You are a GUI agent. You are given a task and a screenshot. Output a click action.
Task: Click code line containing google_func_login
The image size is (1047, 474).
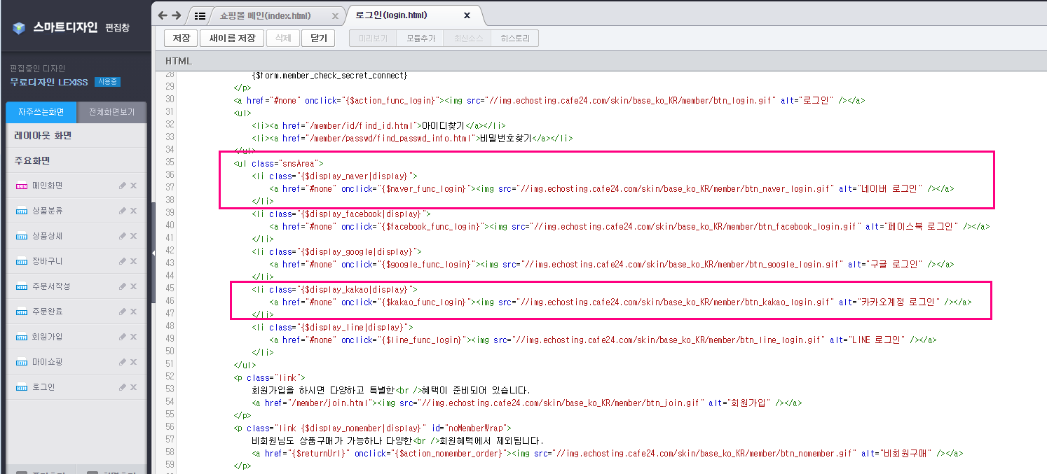612,265
